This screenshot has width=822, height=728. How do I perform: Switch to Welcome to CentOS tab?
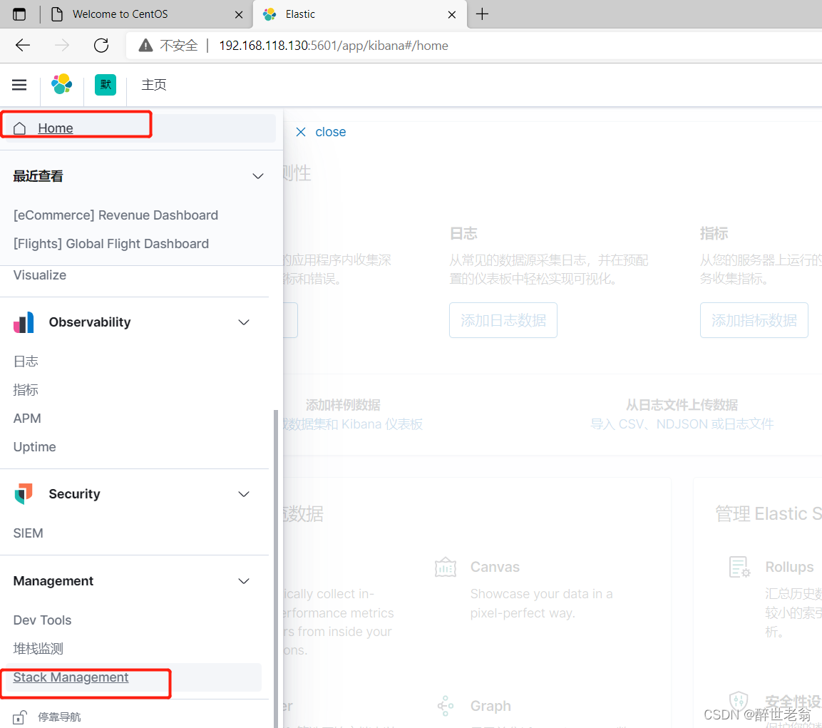pos(145,14)
